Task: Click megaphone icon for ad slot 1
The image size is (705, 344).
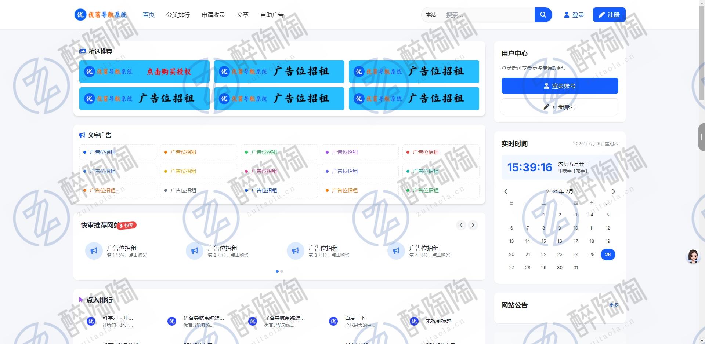Action: point(94,251)
